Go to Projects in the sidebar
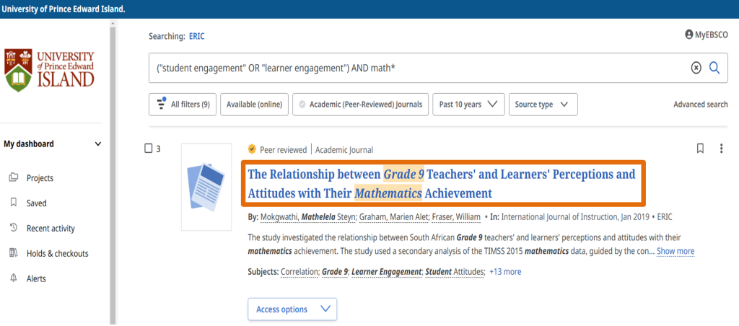The image size is (739, 326). tap(40, 178)
